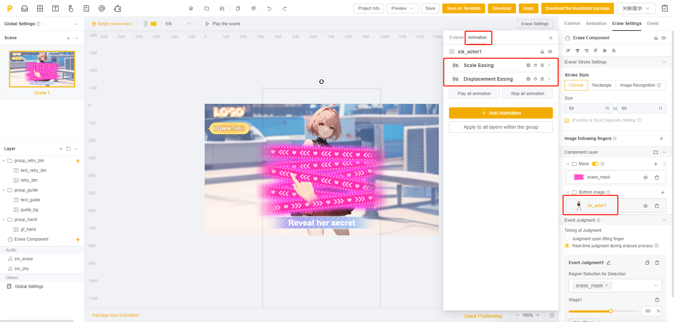Screen dimensions: 674x322
Task: Click the Project Info button
Action: (x=369, y=8)
